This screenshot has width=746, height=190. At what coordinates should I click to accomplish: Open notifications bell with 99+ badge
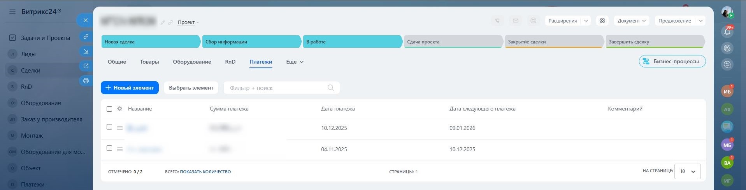click(x=727, y=32)
